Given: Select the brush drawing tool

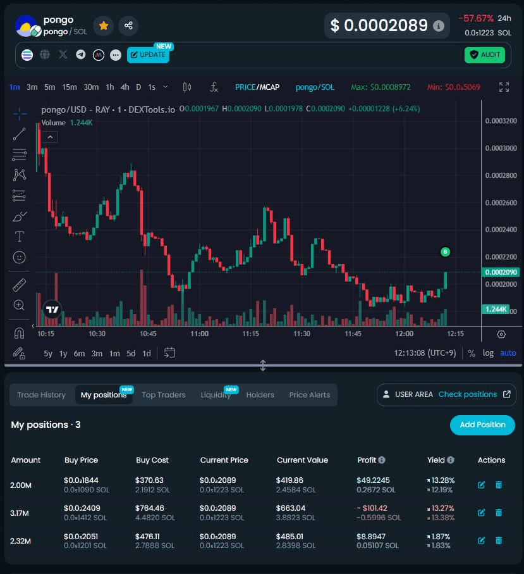Looking at the screenshot, I should click(20, 216).
